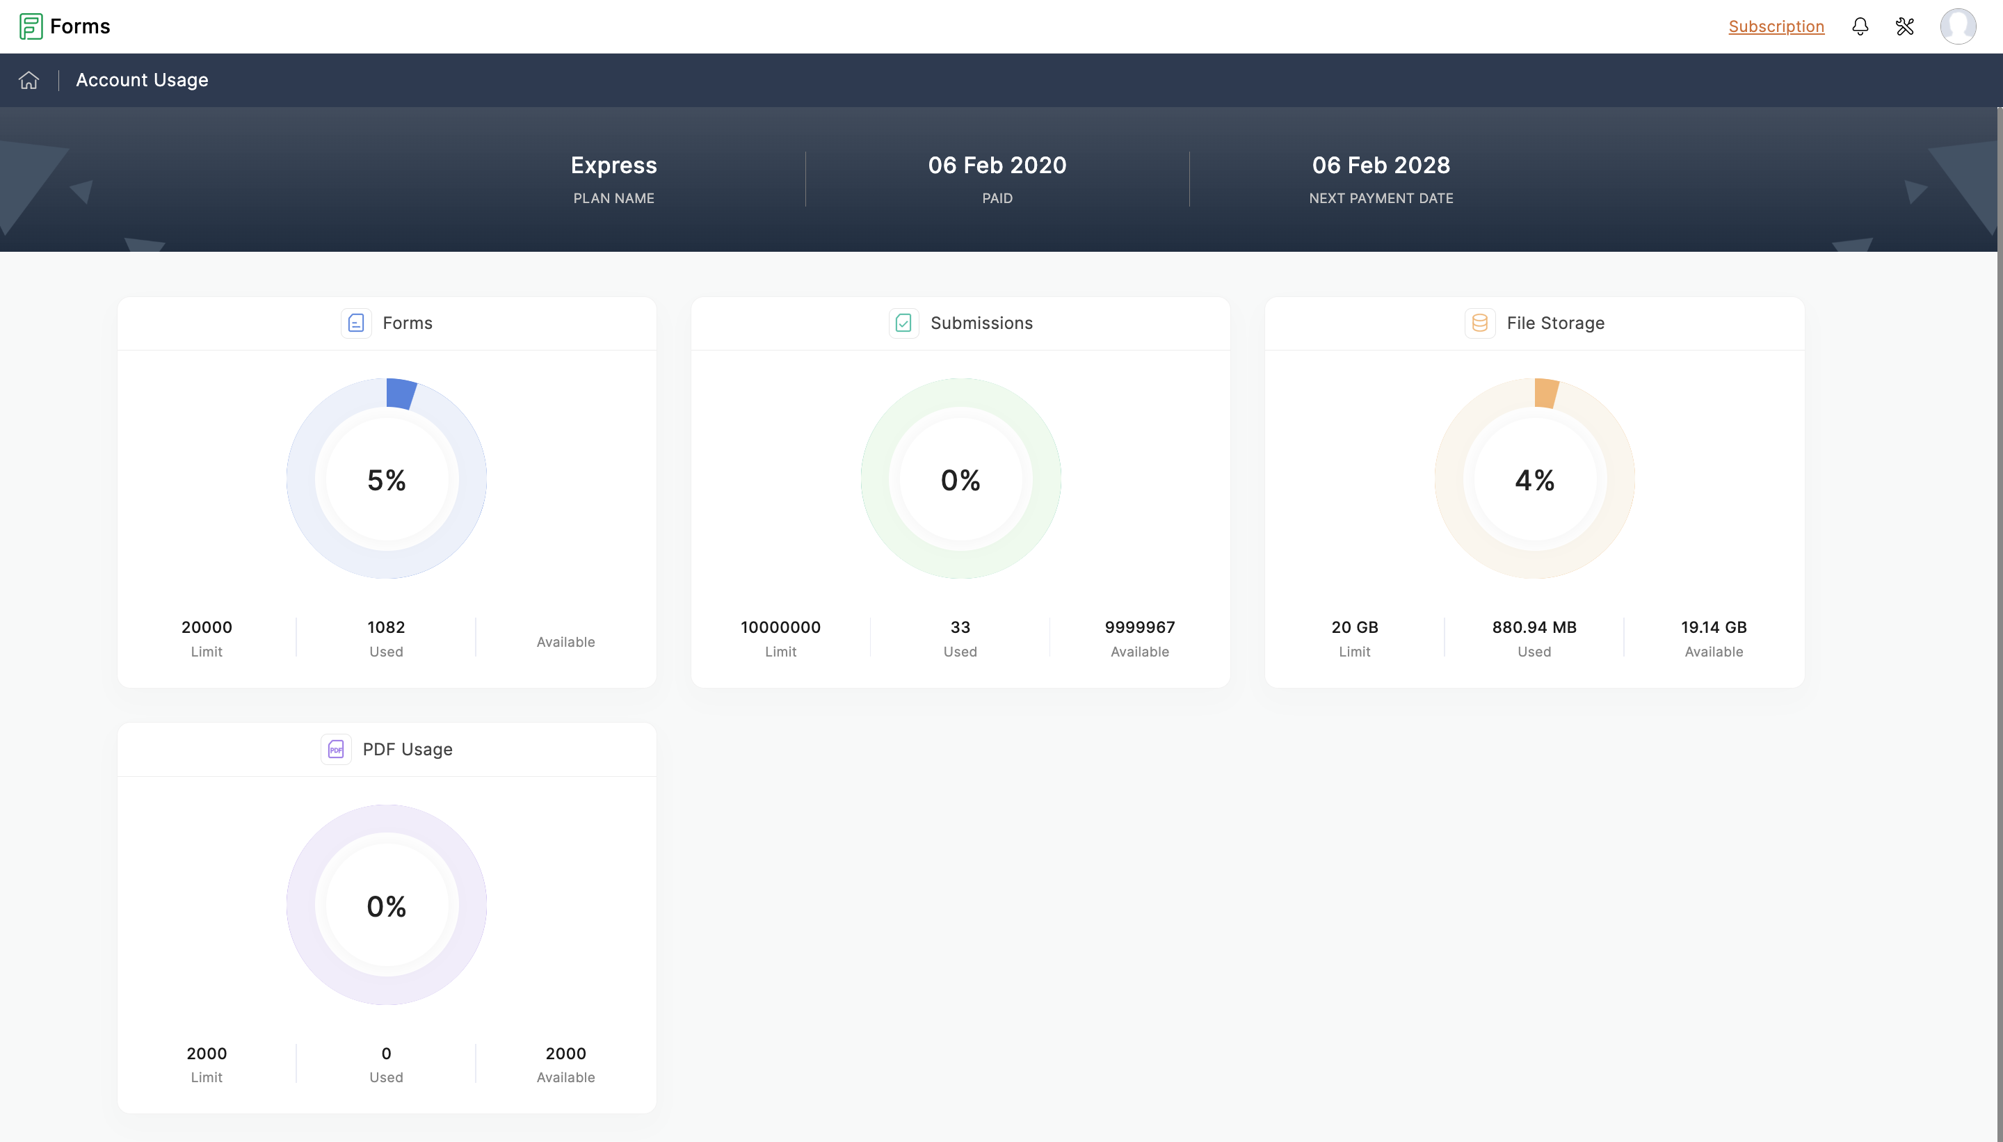
Task: Click the File Storage heading text
Action: click(1556, 323)
